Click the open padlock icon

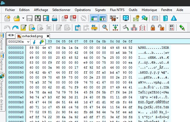coord(161,28)
